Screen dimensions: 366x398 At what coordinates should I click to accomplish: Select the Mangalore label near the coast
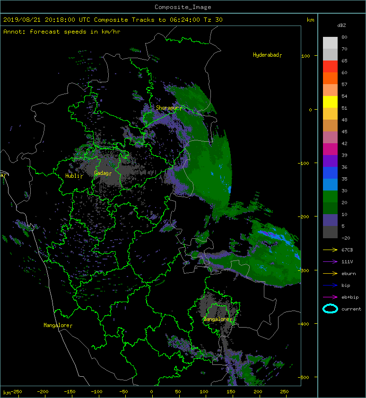(x=58, y=325)
